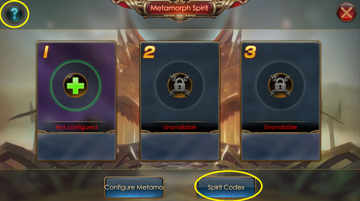Click the blue lower panel of card 1

coord(76,146)
